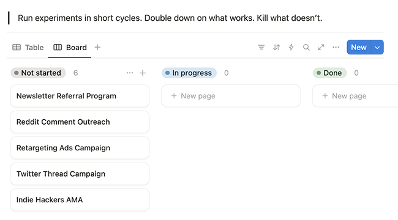The image size is (398, 220).
Task: Open the automations lightning bolt icon
Action: click(x=291, y=47)
